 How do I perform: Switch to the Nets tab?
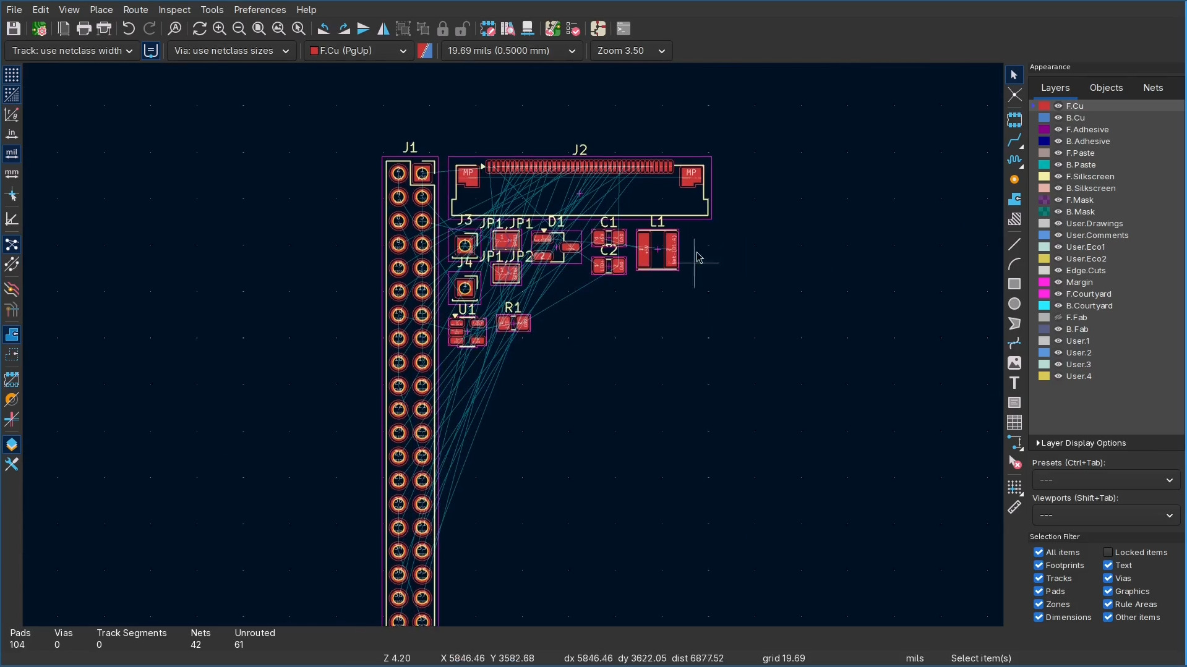point(1152,88)
